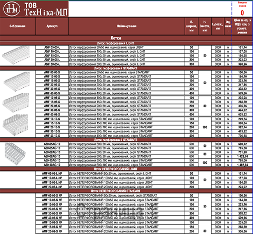The width and height of the screenshot is (253, 234).
Task: Click the ТОВ Техніка-МП company logo
Action: click(x=34, y=9)
